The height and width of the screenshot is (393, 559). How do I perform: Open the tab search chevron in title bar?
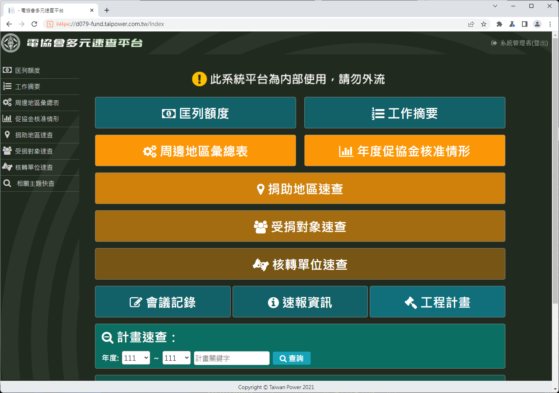pos(495,6)
